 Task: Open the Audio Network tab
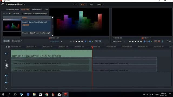coord(37,9)
